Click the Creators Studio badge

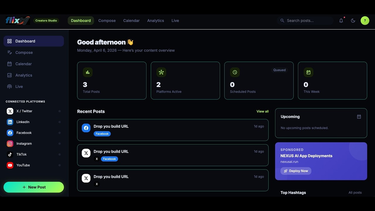(46, 21)
